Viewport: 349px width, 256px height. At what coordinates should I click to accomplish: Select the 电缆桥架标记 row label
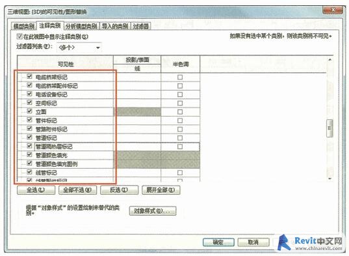[51, 77]
